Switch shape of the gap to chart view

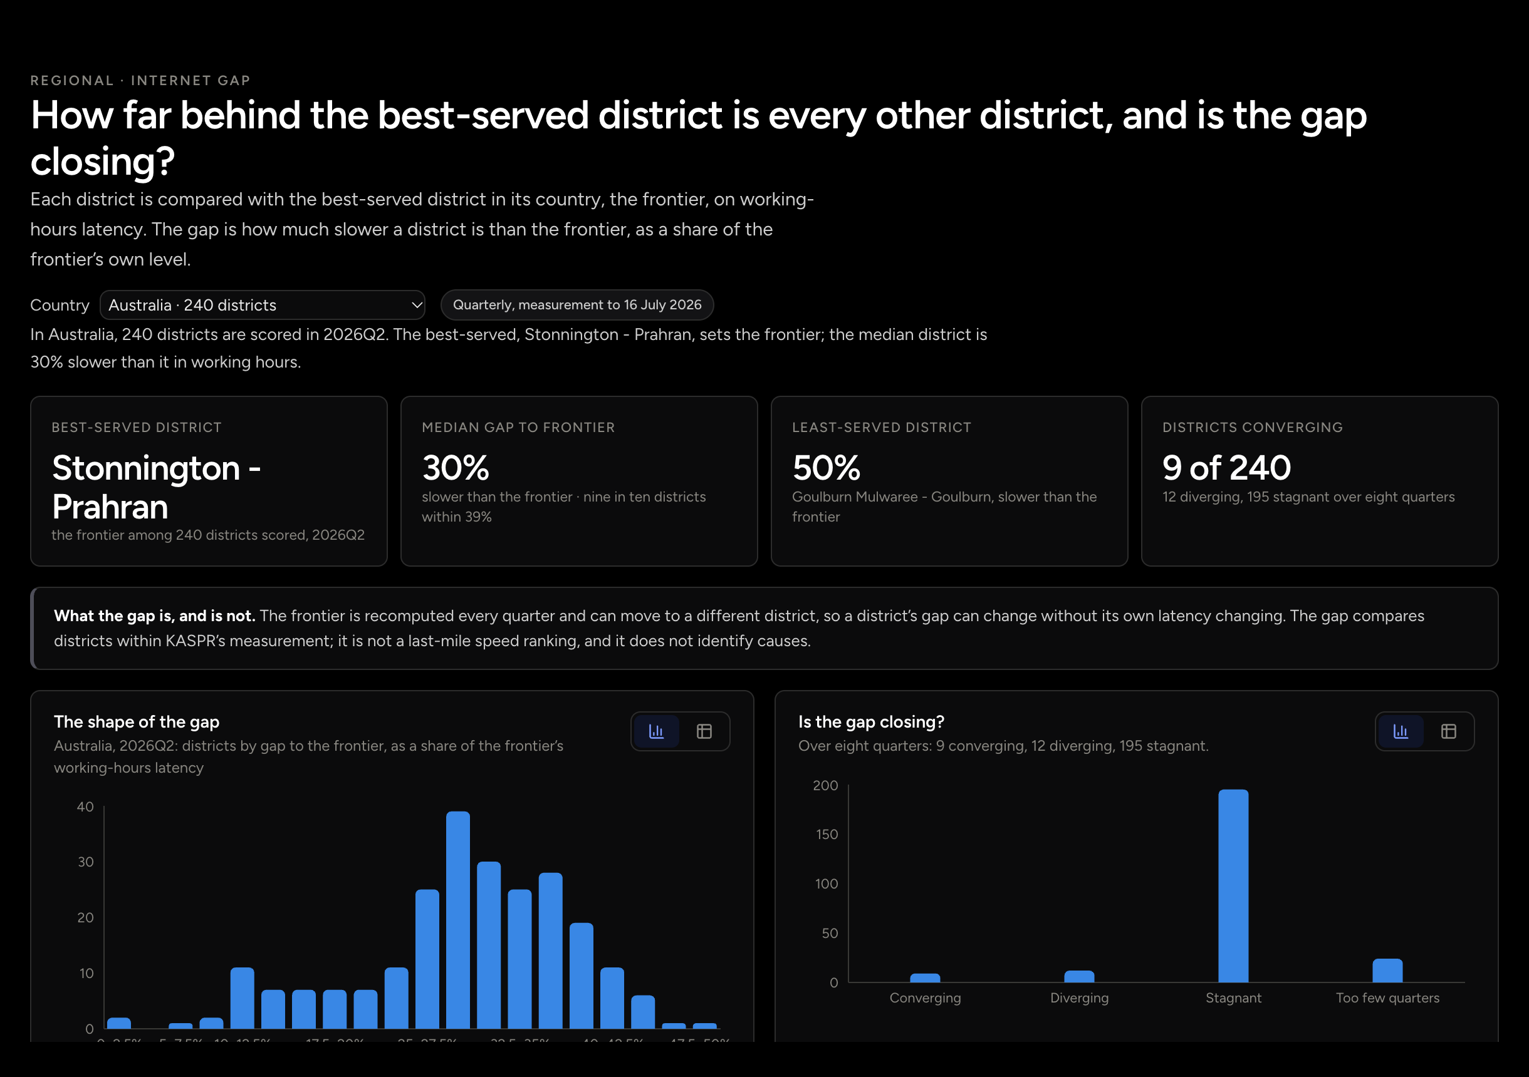click(657, 731)
